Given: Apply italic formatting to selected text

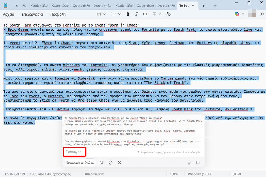Looking at the screenshot, I should (136, 14).
